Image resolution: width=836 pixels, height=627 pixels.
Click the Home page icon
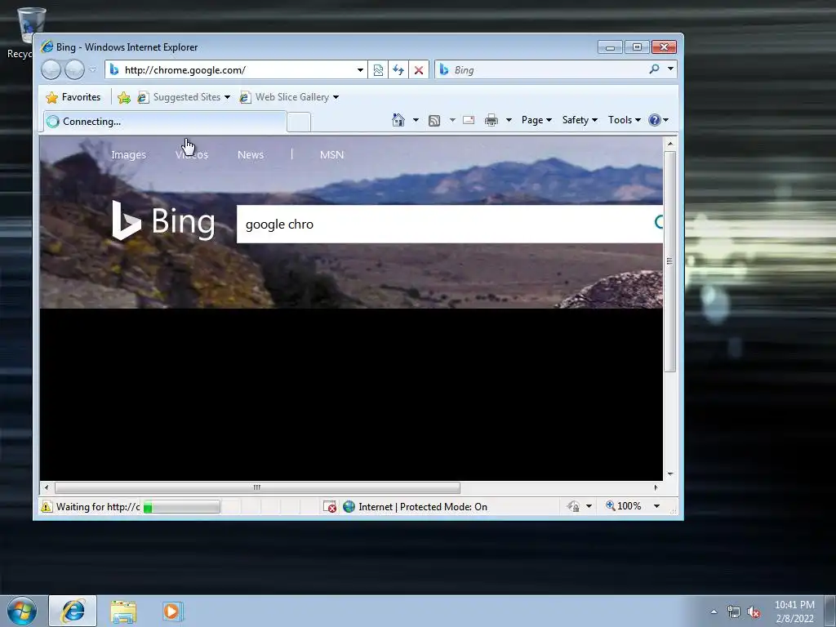(x=398, y=120)
